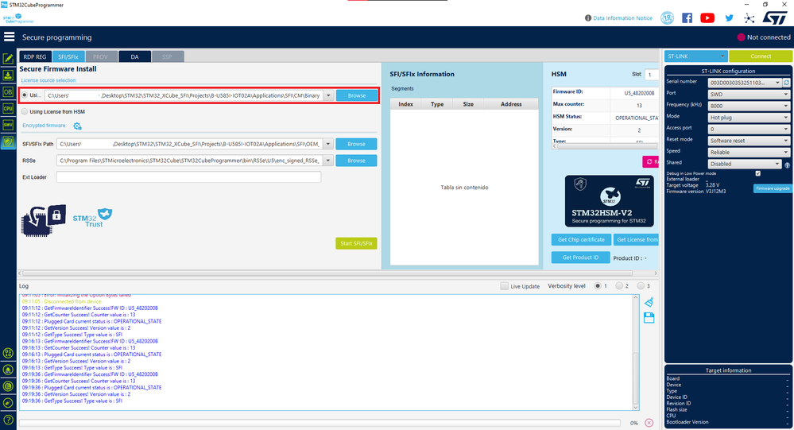Select the Secure programming shield icon
The height and width of the screenshot is (430, 794).
pyautogui.click(x=8, y=141)
